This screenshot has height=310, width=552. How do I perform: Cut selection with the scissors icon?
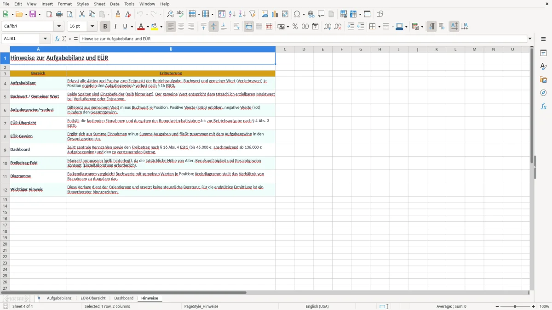point(82,14)
